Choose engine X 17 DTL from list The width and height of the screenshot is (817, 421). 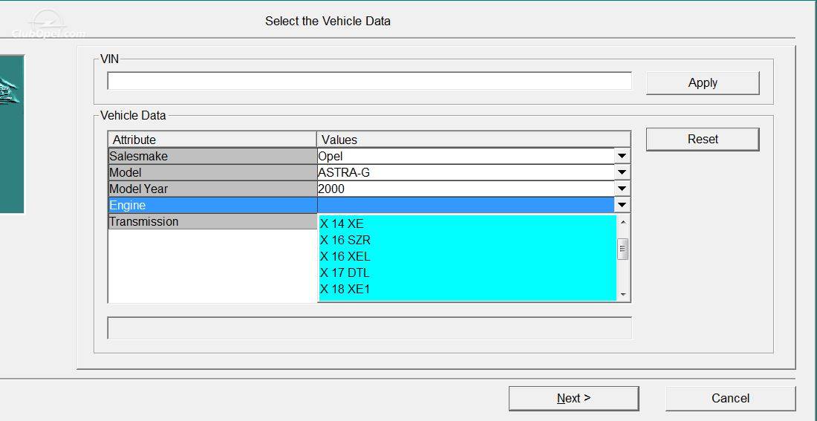467,272
